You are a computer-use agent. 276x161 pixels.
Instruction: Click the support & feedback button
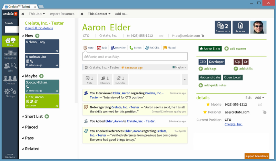point(257,156)
